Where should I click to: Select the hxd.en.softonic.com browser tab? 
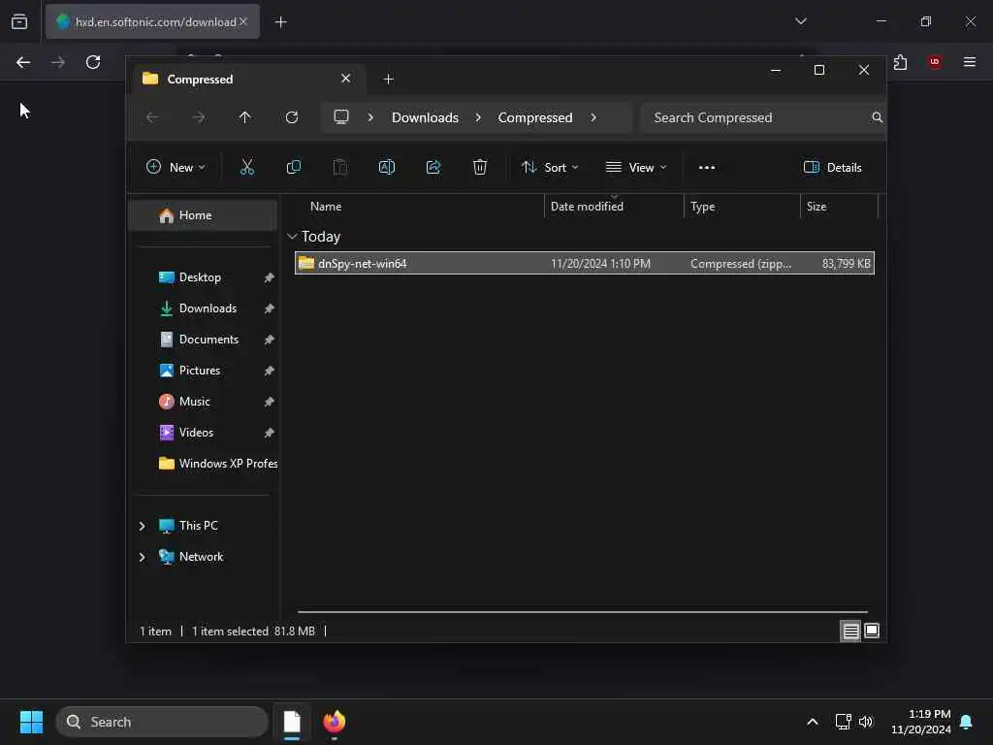(152, 21)
